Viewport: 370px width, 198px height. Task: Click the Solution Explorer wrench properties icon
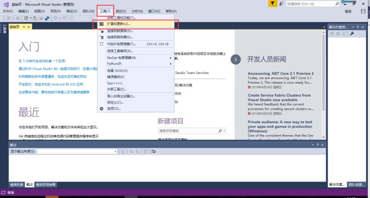[352, 34]
